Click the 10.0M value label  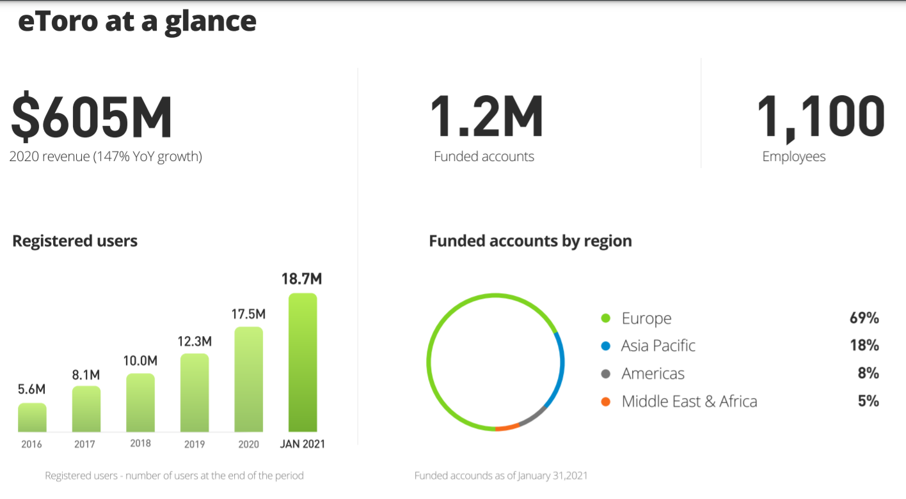point(140,361)
